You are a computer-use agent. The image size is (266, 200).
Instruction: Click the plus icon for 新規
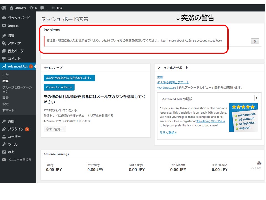click(53, 8)
